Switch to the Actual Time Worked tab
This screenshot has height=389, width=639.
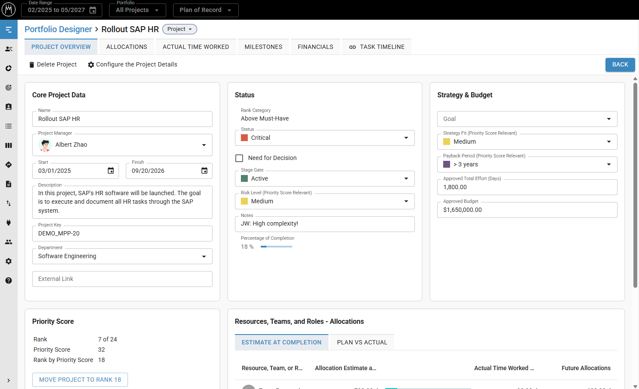coord(196,47)
